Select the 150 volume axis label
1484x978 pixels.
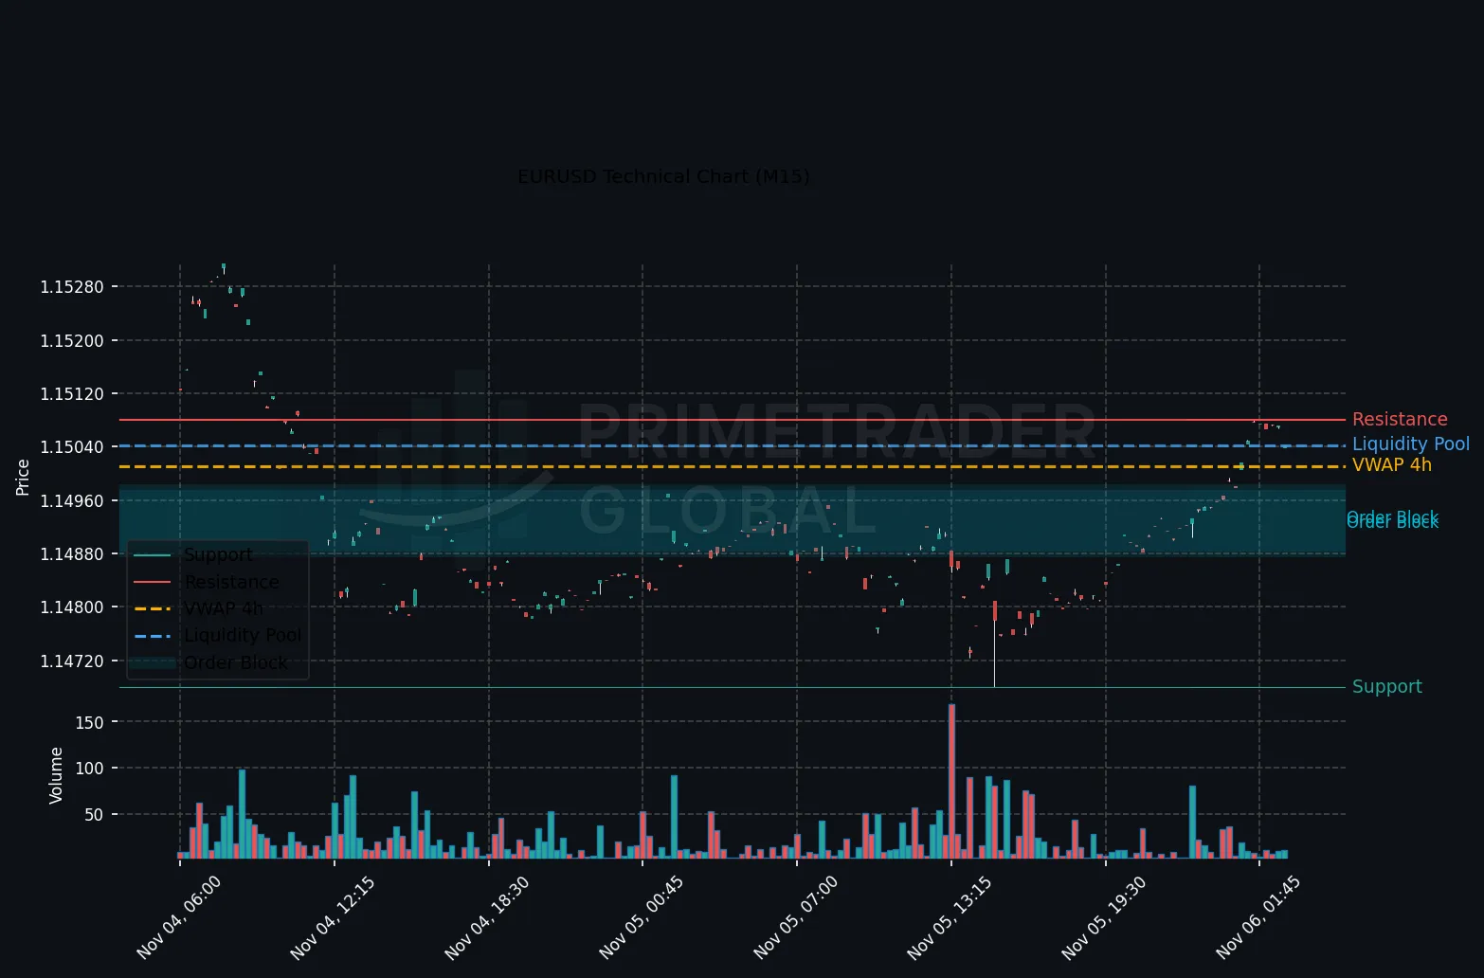tap(90, 722)
